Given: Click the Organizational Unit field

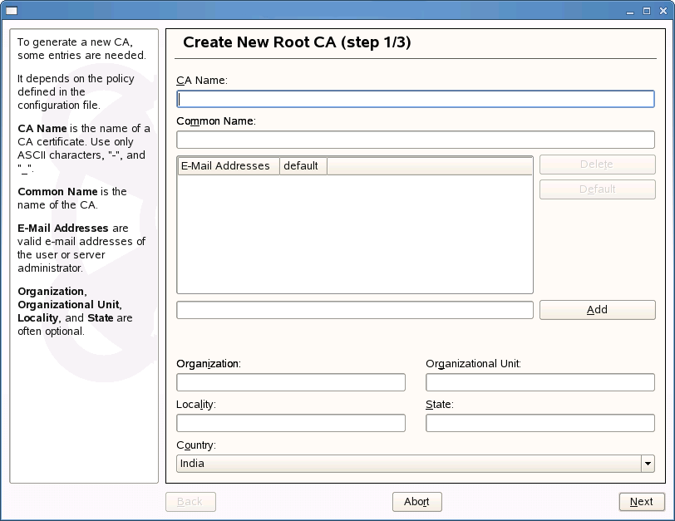Looking at the screenshot, I should coord(540,382).
